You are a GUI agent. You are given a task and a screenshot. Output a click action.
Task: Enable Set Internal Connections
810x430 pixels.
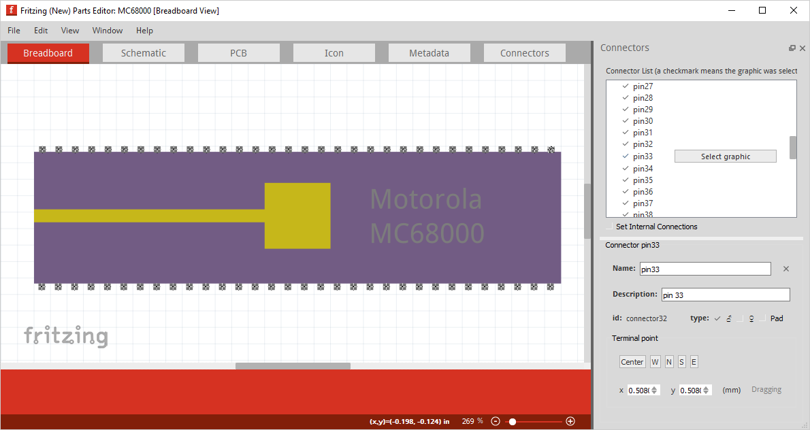(608, 227)
